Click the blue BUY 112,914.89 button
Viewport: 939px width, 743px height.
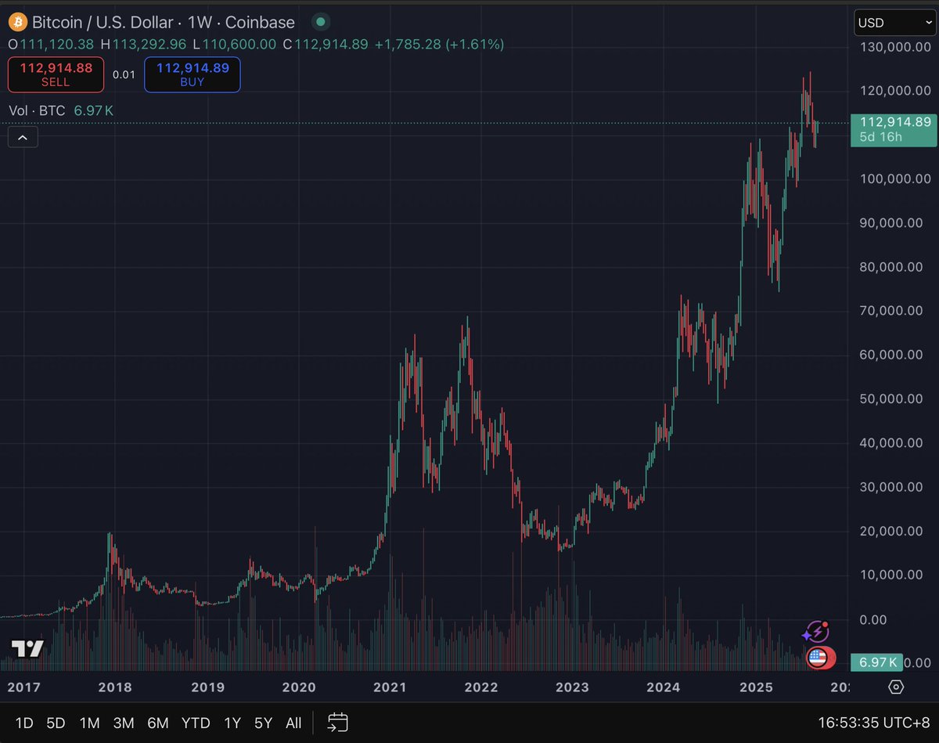tap(192, 74)
